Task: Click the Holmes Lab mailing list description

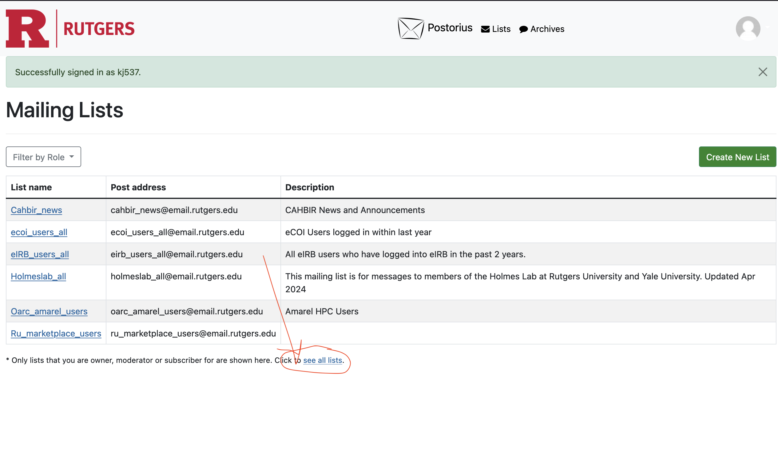Action: click(520, 282)
